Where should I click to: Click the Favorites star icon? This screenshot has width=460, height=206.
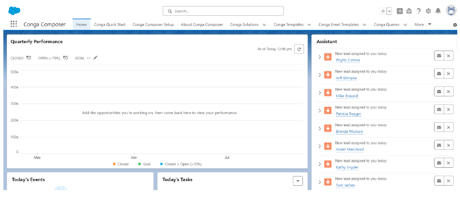click(x=383, y=11)
